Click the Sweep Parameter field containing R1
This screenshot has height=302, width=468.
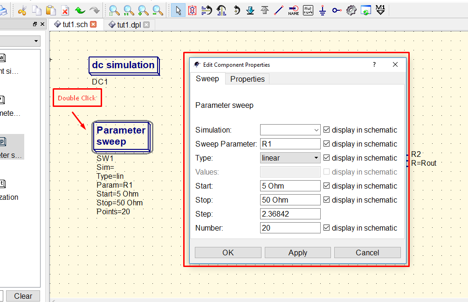290,144
